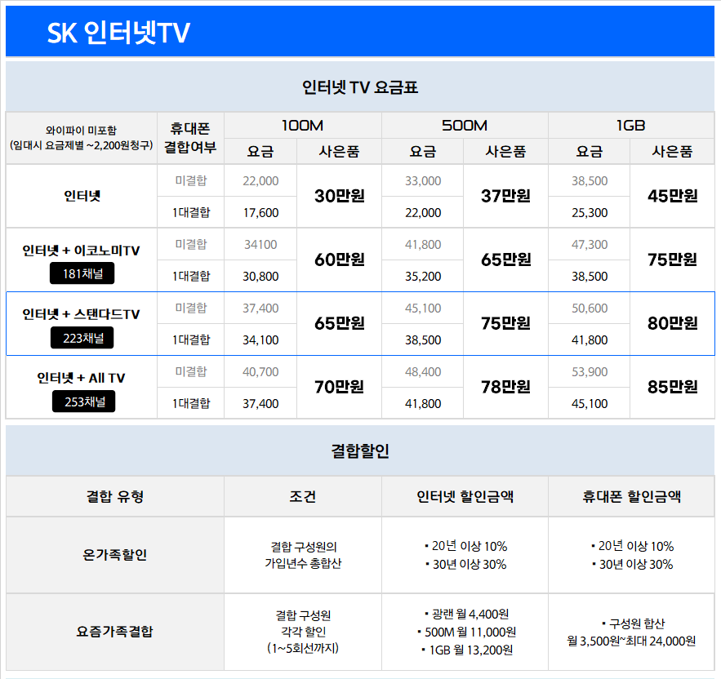Click 미결합 in the 인터넷 row

[191, 180]
